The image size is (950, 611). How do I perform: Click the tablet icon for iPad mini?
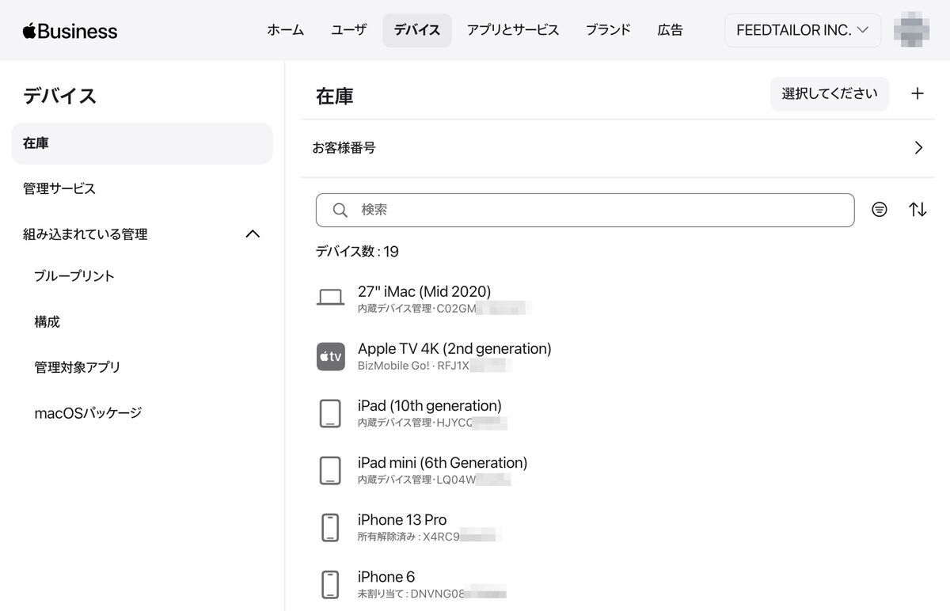330,470
